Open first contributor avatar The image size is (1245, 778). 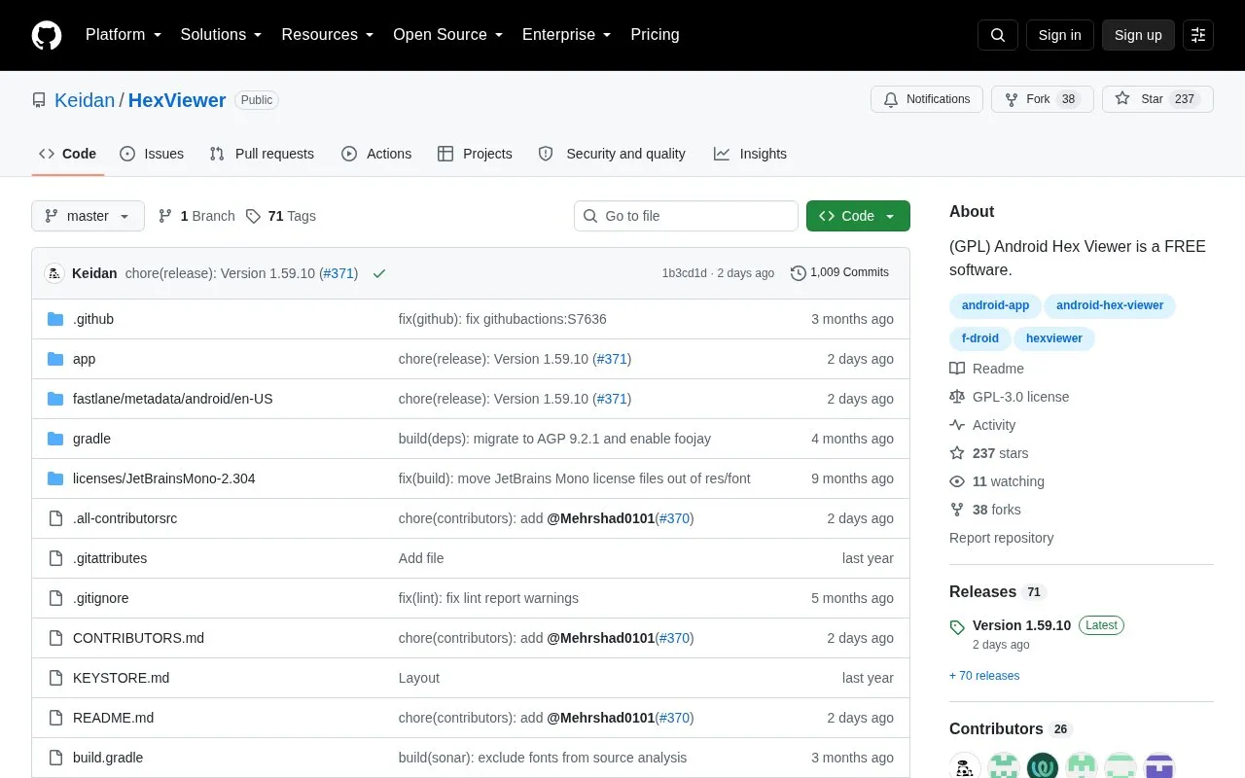[965, 765]
